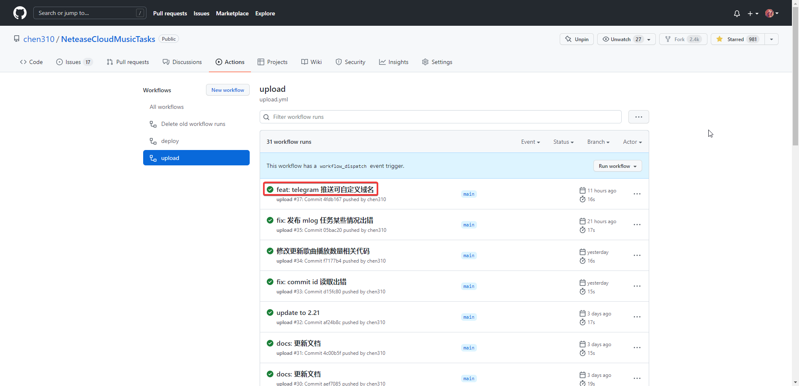Open the options menu for the feat: telegram run
This screenshot has height=386, width=799.
click(637, 194)
